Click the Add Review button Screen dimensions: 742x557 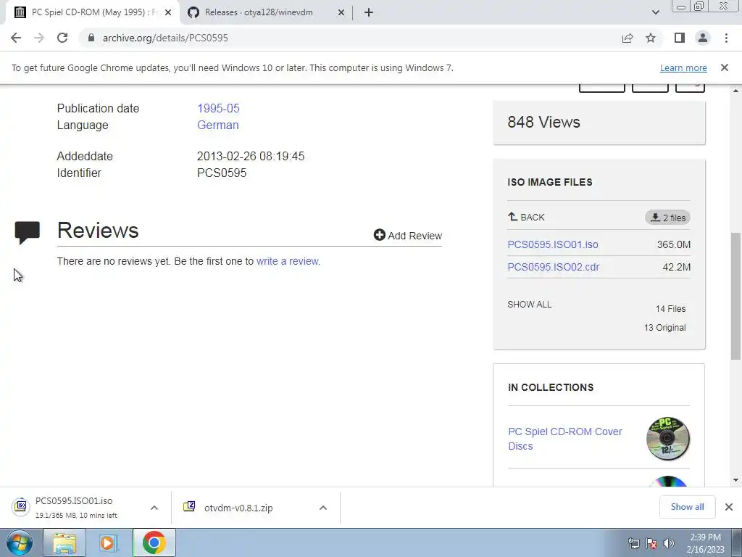(407, 236)
